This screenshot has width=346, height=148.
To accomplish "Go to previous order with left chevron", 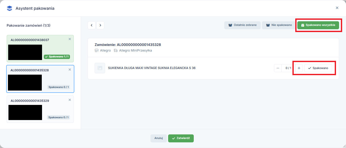I will pos(91,25).
